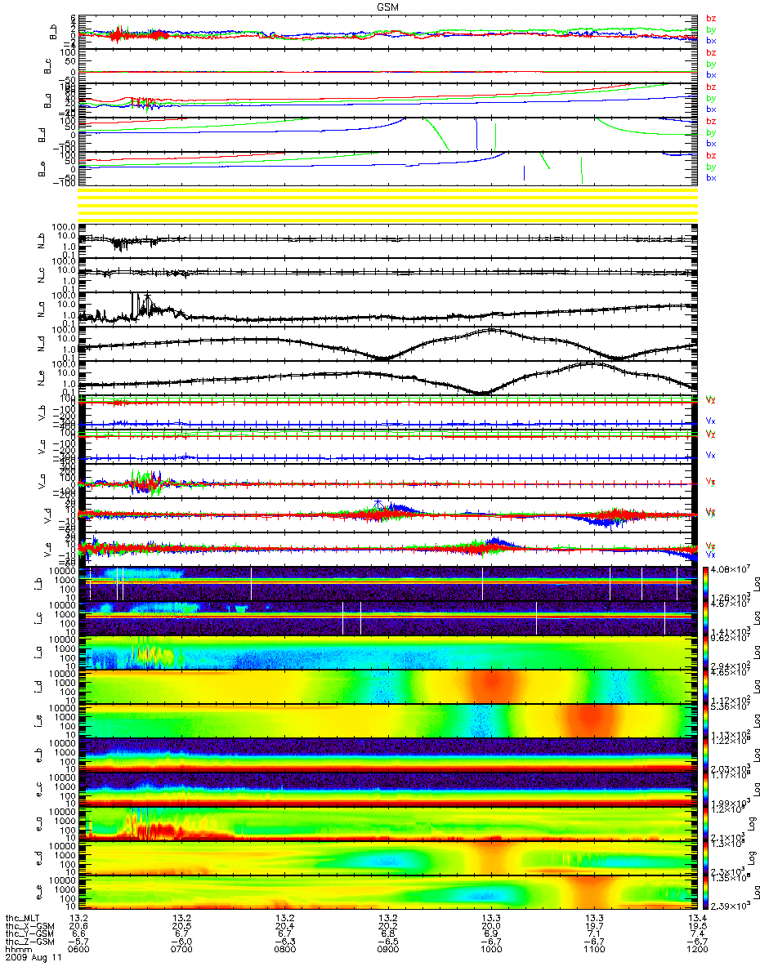Image resolution: width=760 pixels, height=980 pixels.
Task: Click the thc_MLT row label
Action: click(x=24, y=919)
